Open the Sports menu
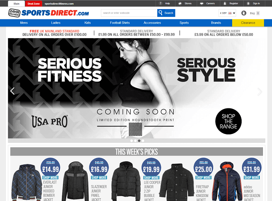Screen dimensions: 272x201 (x=184, y=23)
